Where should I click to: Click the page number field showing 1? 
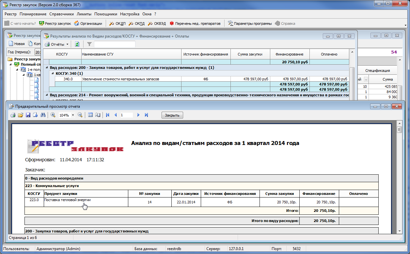[126, 115]
